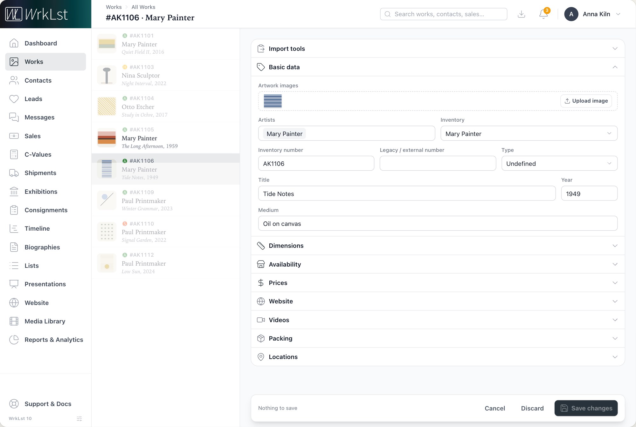
Task: Open the Type dropdown showing Undefined
Action: tap(559, 163)
